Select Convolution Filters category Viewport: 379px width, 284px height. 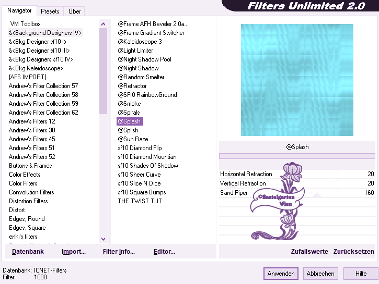[31, 192]
